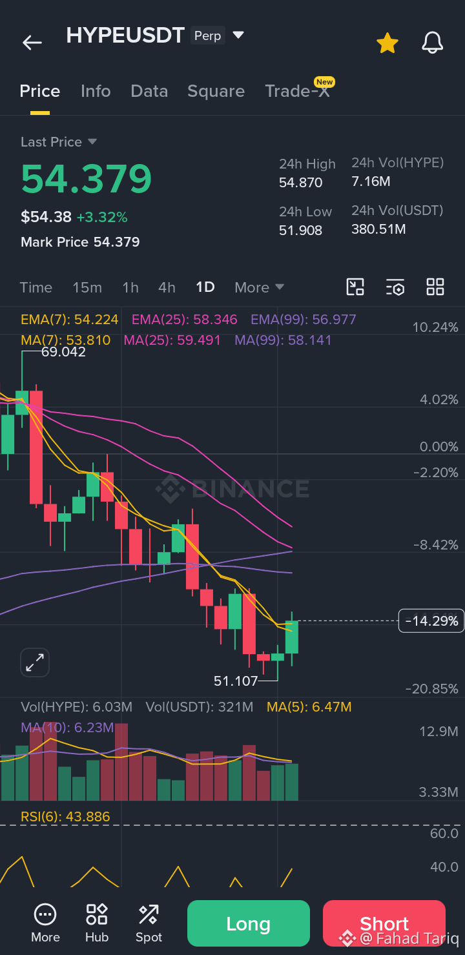The width and height of the screenshot is (465, 955).
Task: Click the EMA(7): 54.224 indicator label
Action: [70, 320]
